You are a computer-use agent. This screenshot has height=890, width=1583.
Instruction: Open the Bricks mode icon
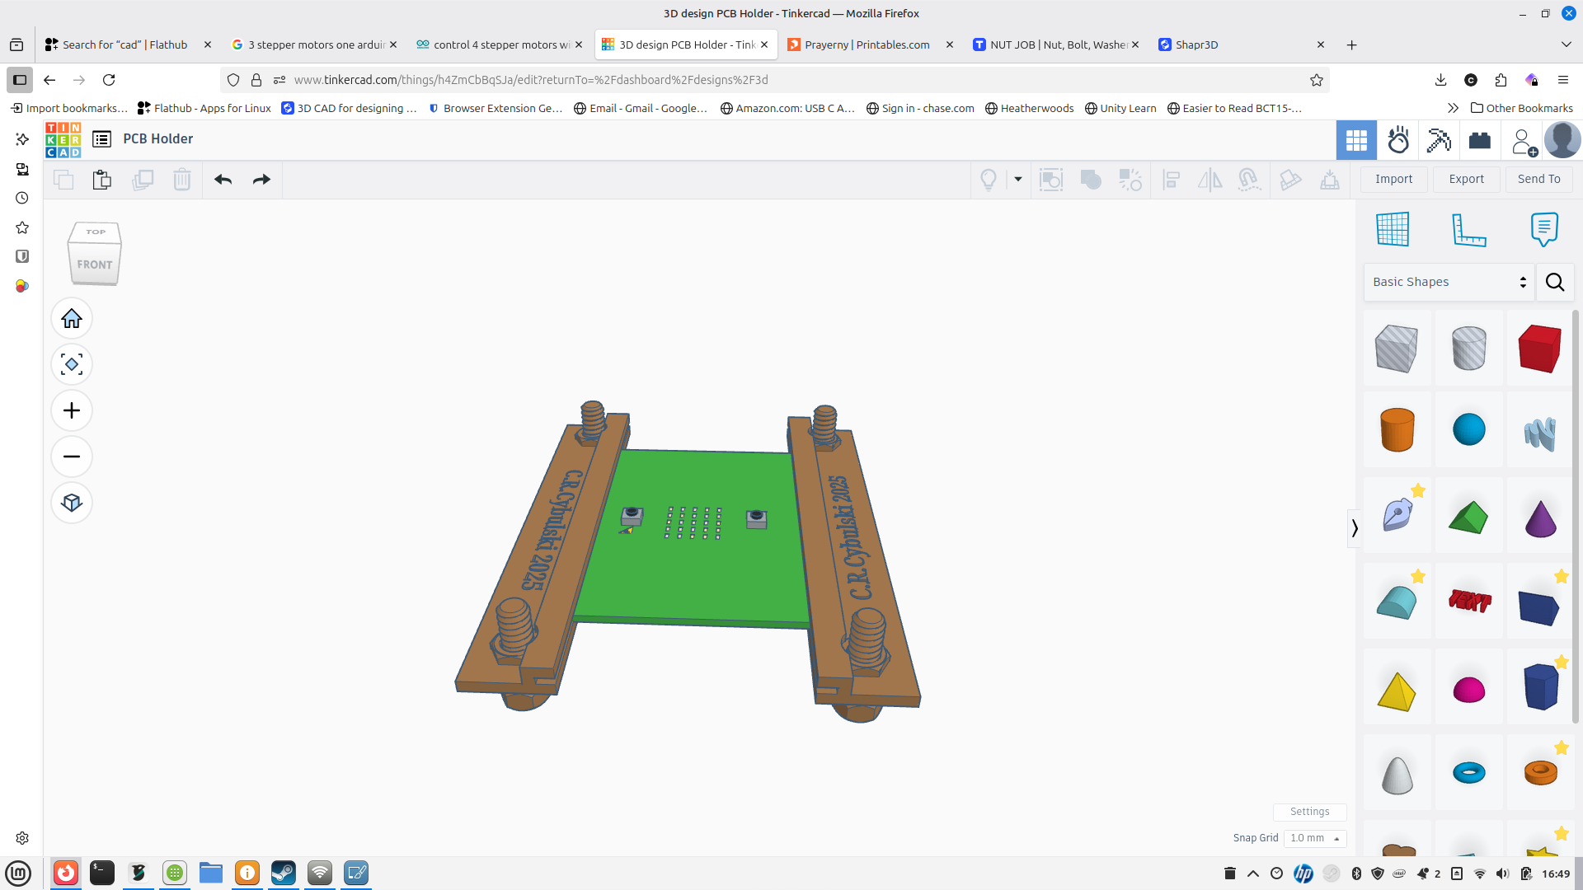coord(1480,140)
